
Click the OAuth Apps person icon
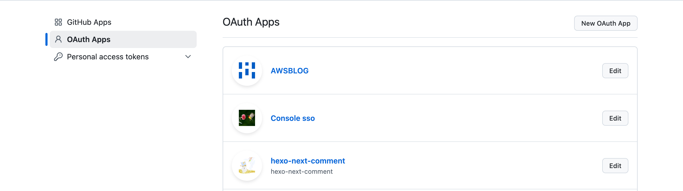point(58,39)
